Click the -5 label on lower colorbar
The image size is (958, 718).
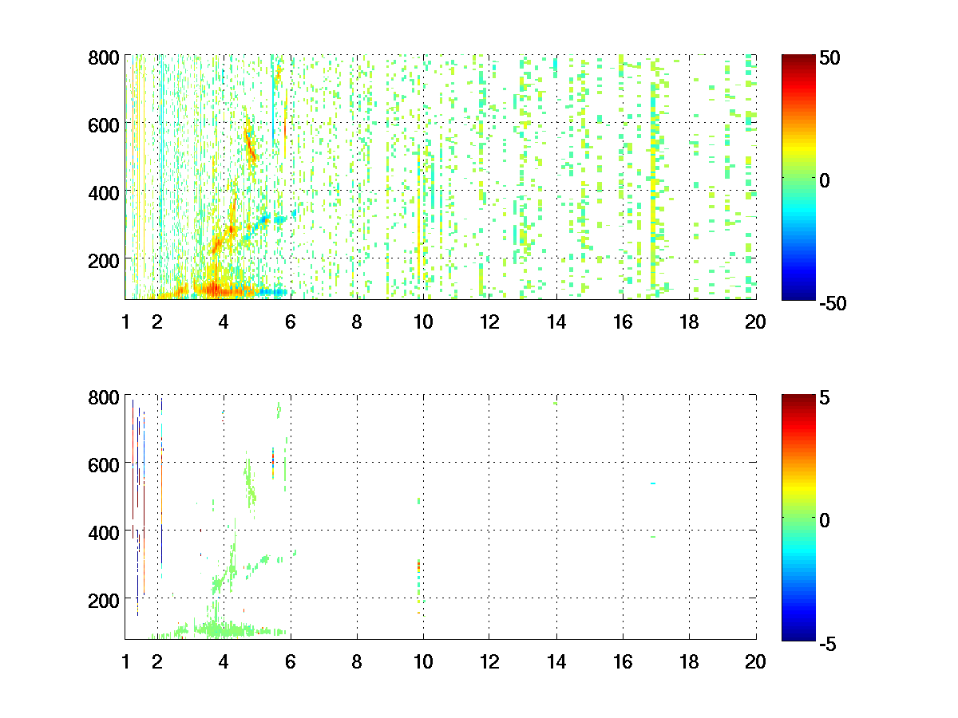828,642
